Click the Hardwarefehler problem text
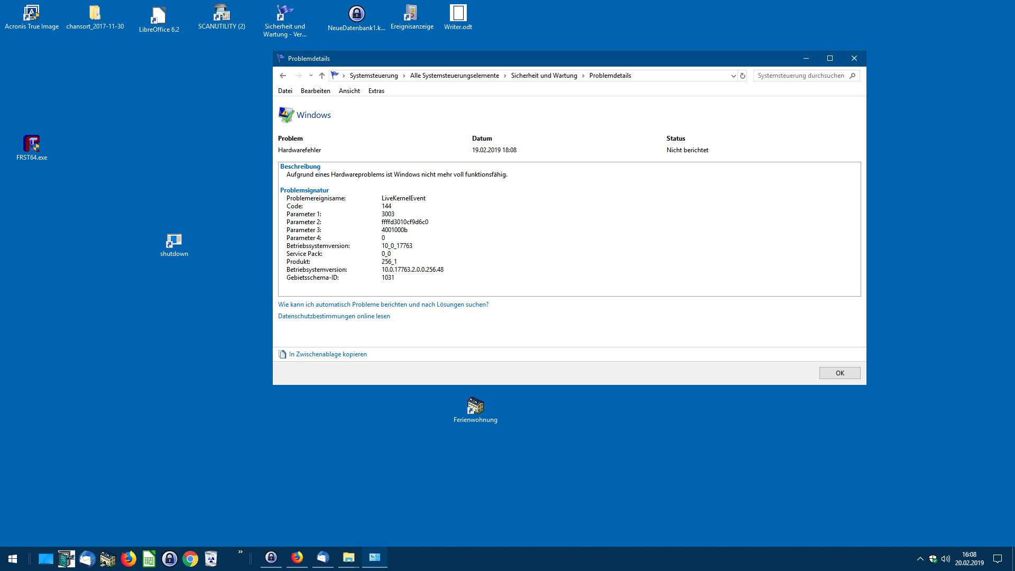 coord(299,150)
